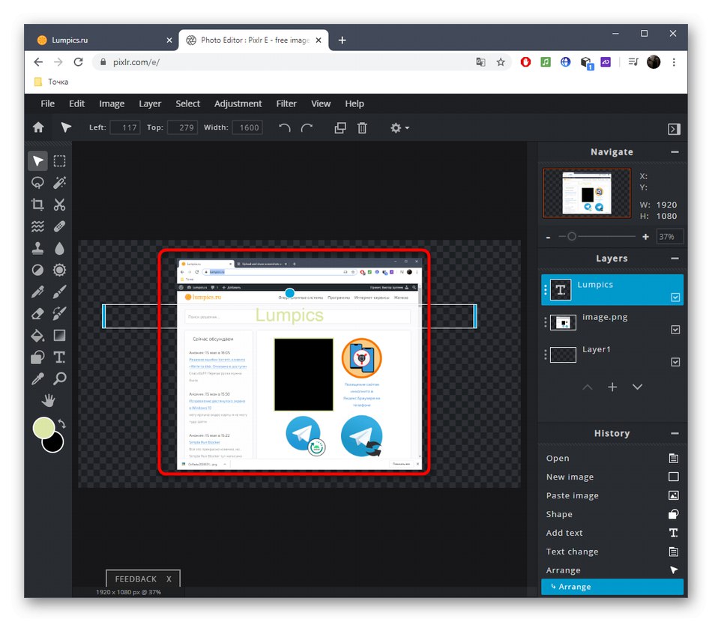Pick the Pen drawing tool

click(37, 292)
